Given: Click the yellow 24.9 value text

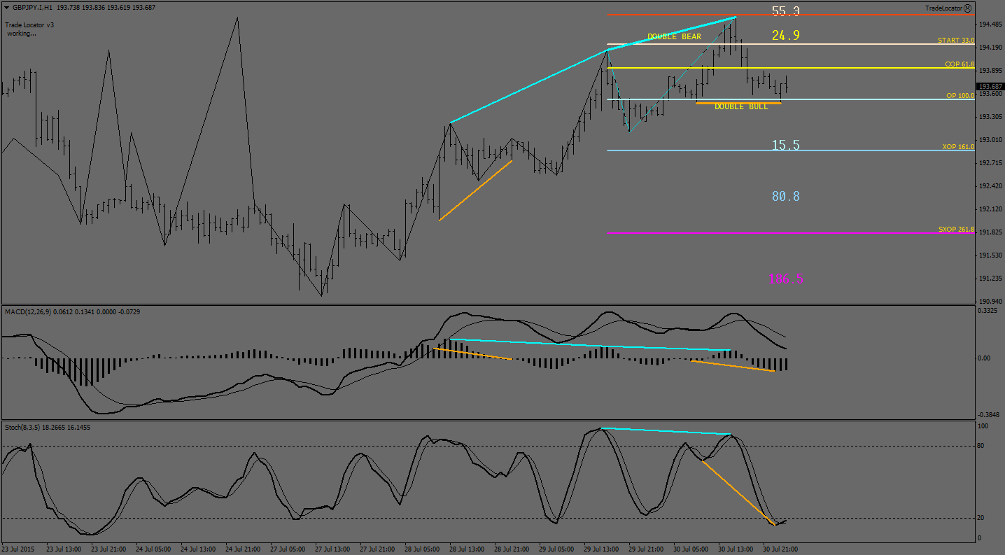Looking at the screenshot, I should point(785,36).
